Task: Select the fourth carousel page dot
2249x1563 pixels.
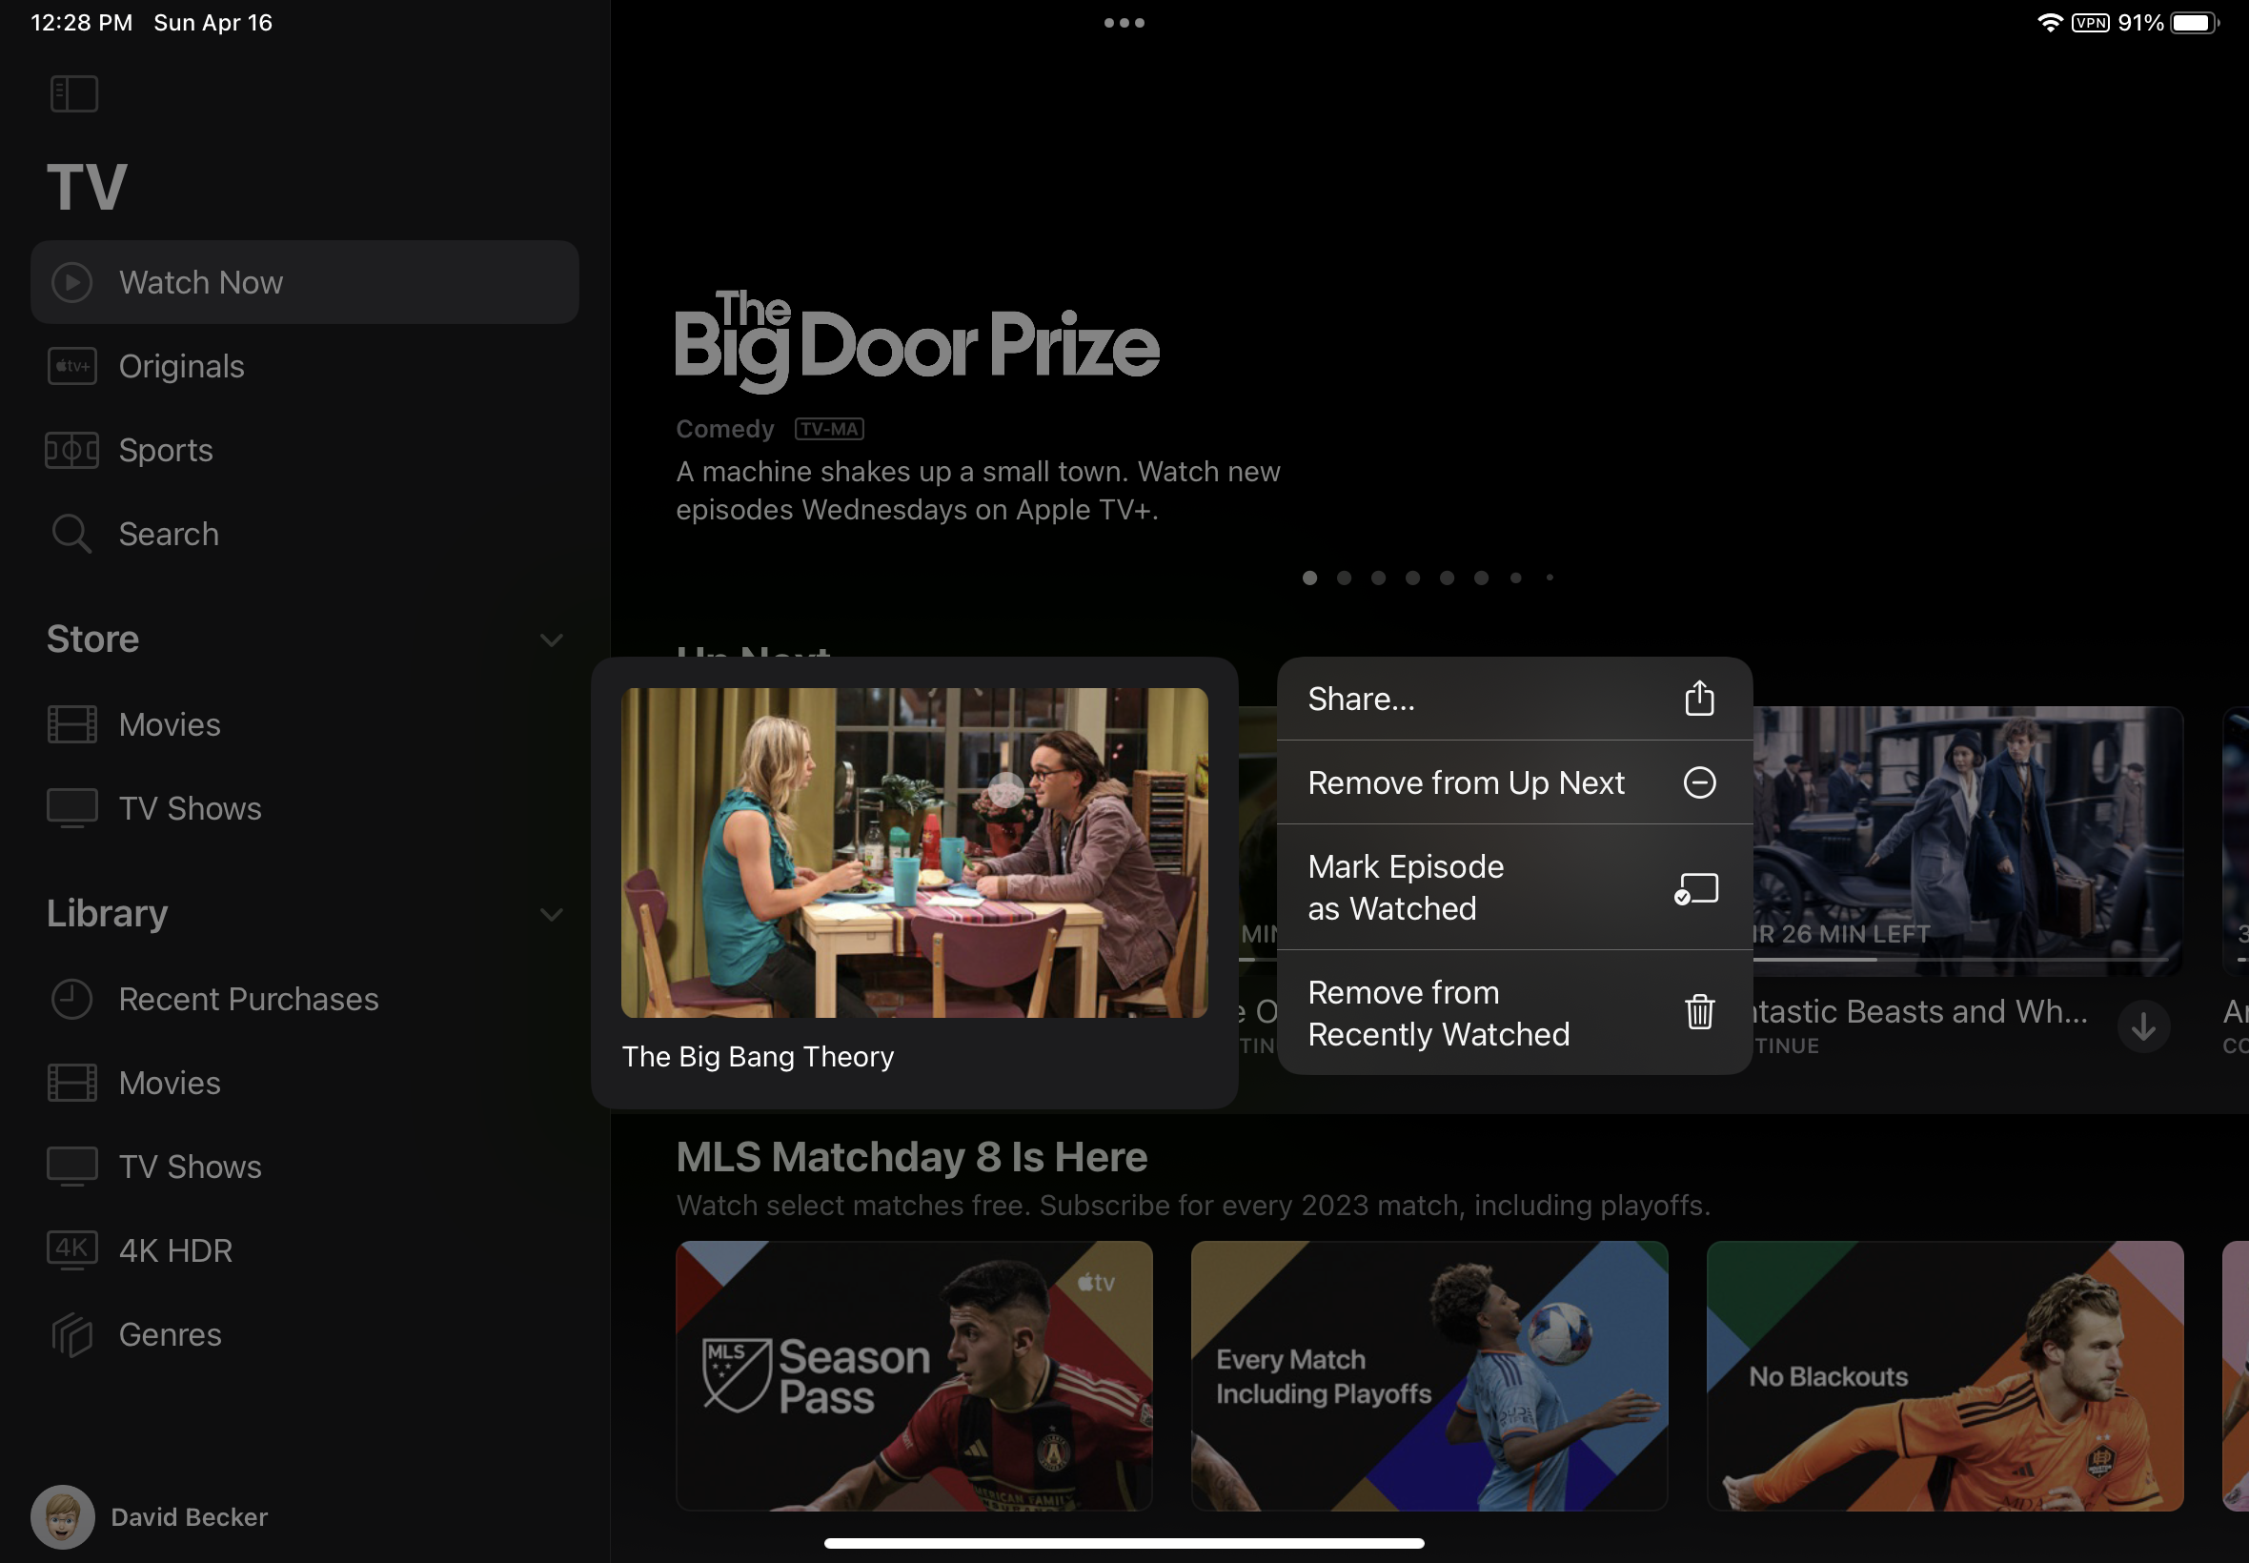Action: [1412, 578]
